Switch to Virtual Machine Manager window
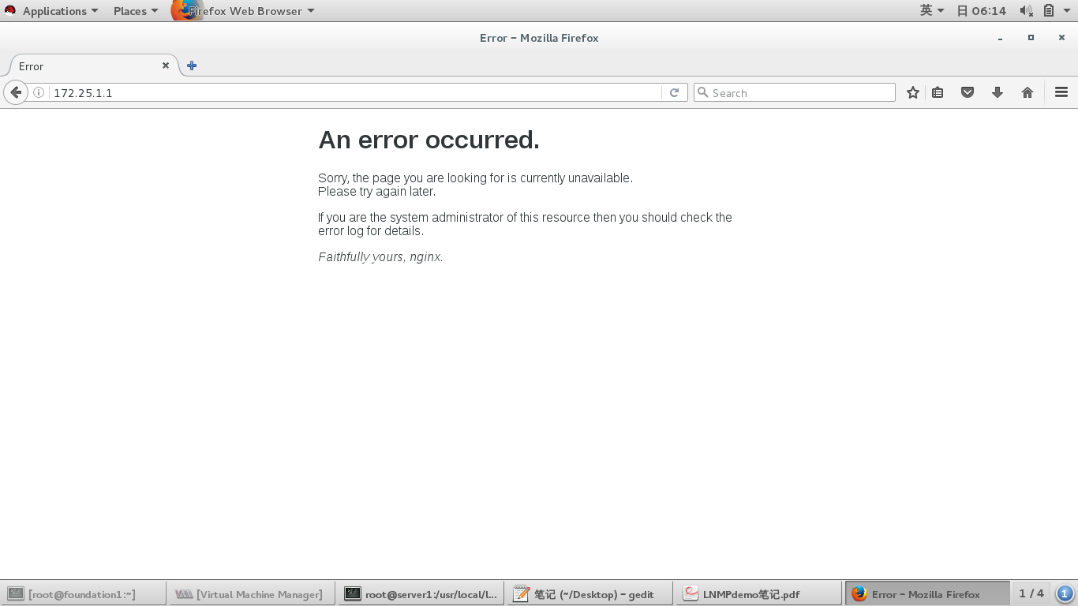Image resolution: width=1078 pixels, height=606 pixels. tap(252, 594)
